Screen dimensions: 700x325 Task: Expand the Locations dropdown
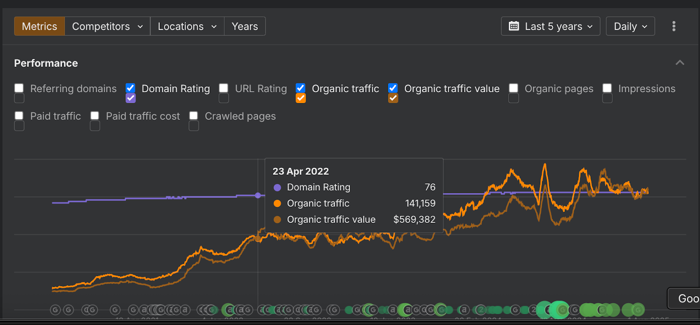click(187, 26)
